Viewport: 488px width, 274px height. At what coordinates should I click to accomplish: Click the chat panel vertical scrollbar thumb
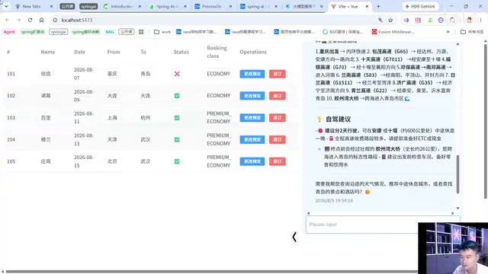(457, 174)
